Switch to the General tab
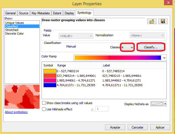This screenshot has width=175, height=134. (x=10, y=13)
